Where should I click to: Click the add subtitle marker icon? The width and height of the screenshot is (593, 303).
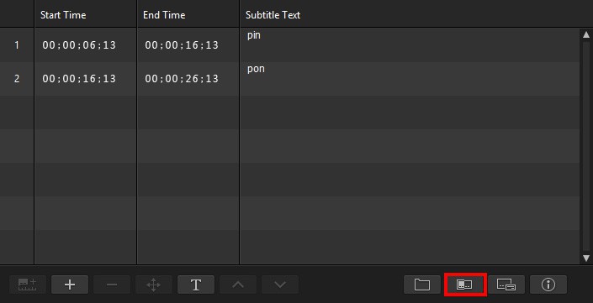click(28, 285)
